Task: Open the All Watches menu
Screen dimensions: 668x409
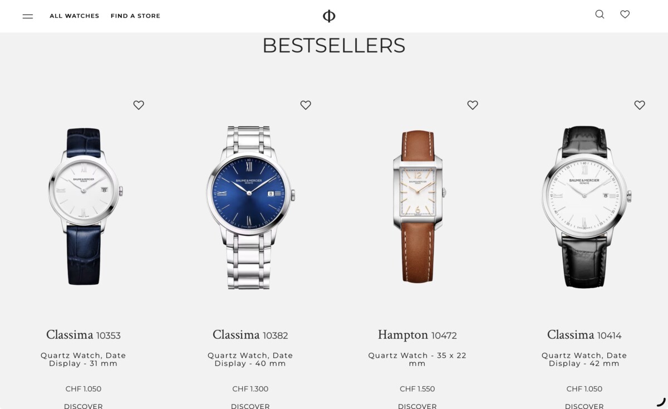Action: coord(74,16)
